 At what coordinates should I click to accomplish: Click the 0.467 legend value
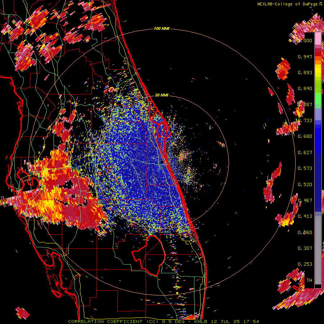point(305,201)
